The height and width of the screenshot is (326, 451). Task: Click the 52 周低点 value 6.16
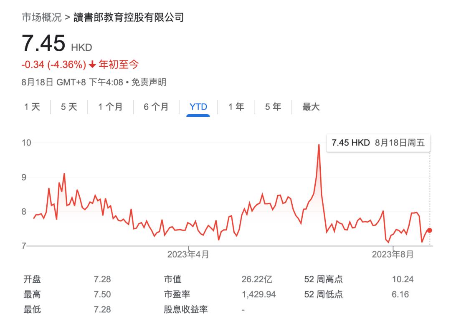tap(400, 294)
